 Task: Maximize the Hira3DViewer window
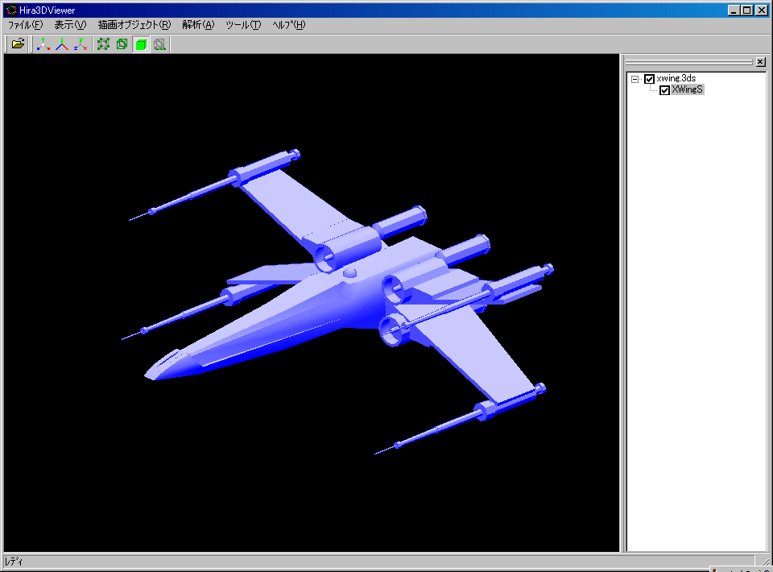click(747, 10)
